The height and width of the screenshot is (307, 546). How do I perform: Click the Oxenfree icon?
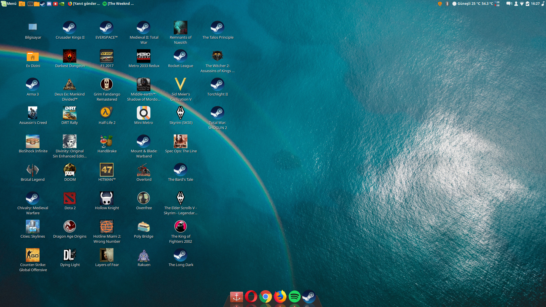click(144, 198)
